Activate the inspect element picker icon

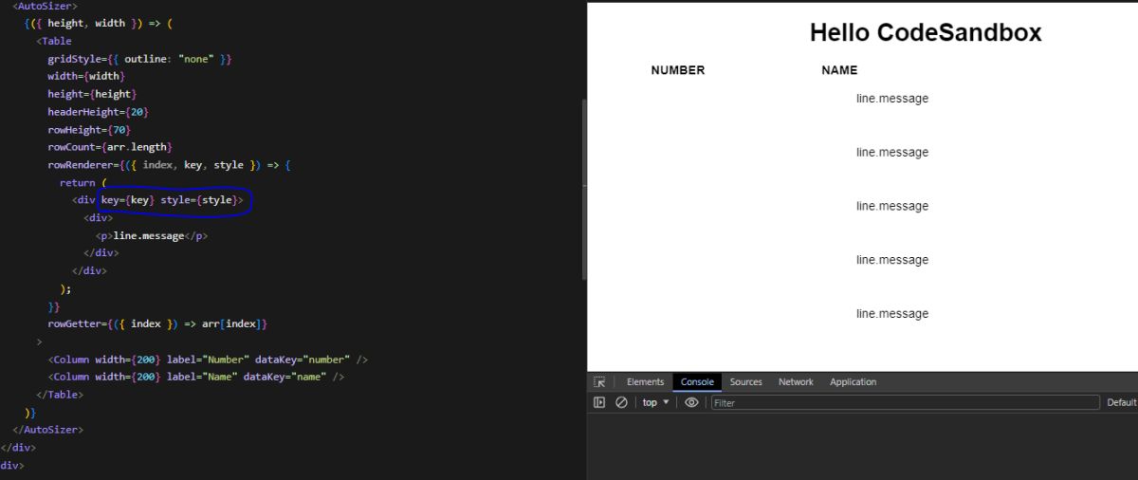[599, 382]
